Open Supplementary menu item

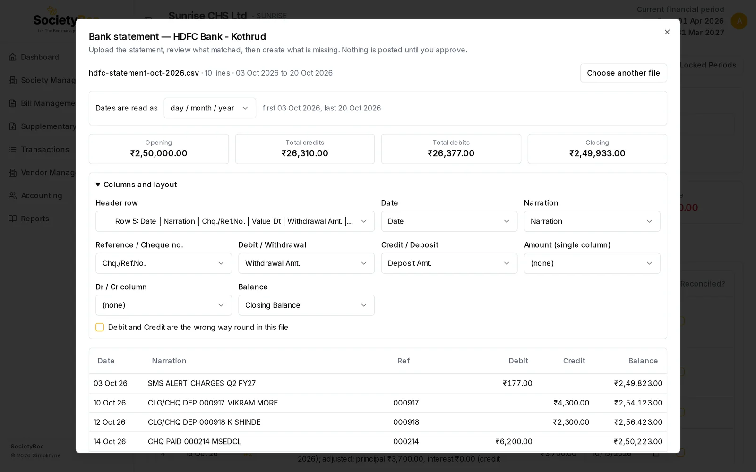tap(48, 126)
